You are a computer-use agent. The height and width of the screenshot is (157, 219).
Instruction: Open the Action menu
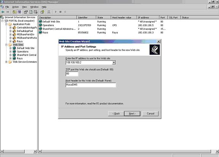click(x=15, y=7)
